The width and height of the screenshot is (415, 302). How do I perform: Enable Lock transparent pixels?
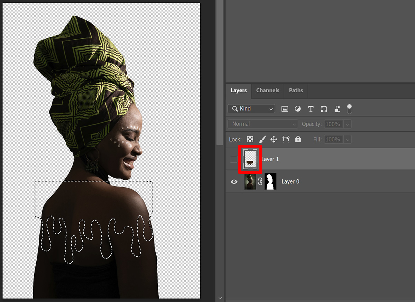click(250, 139)
